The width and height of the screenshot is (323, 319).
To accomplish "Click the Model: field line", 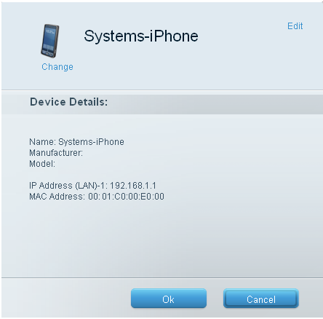I will click(42, 164).
